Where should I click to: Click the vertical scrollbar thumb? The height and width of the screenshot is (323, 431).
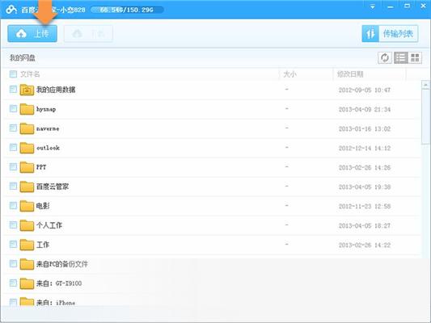coord(426,116)
